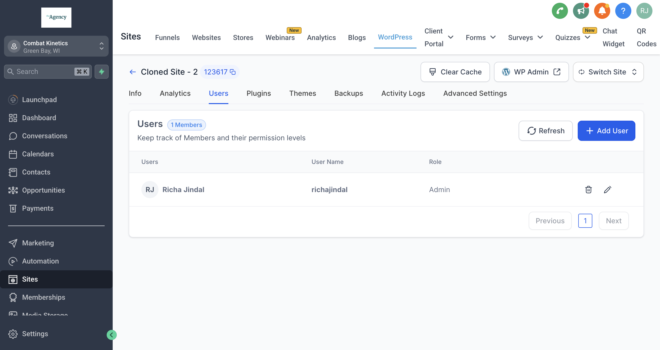The width and height of the screenshot is (660, 350).
Task: Go back using the left arrow icon
Action: [133, 72]
